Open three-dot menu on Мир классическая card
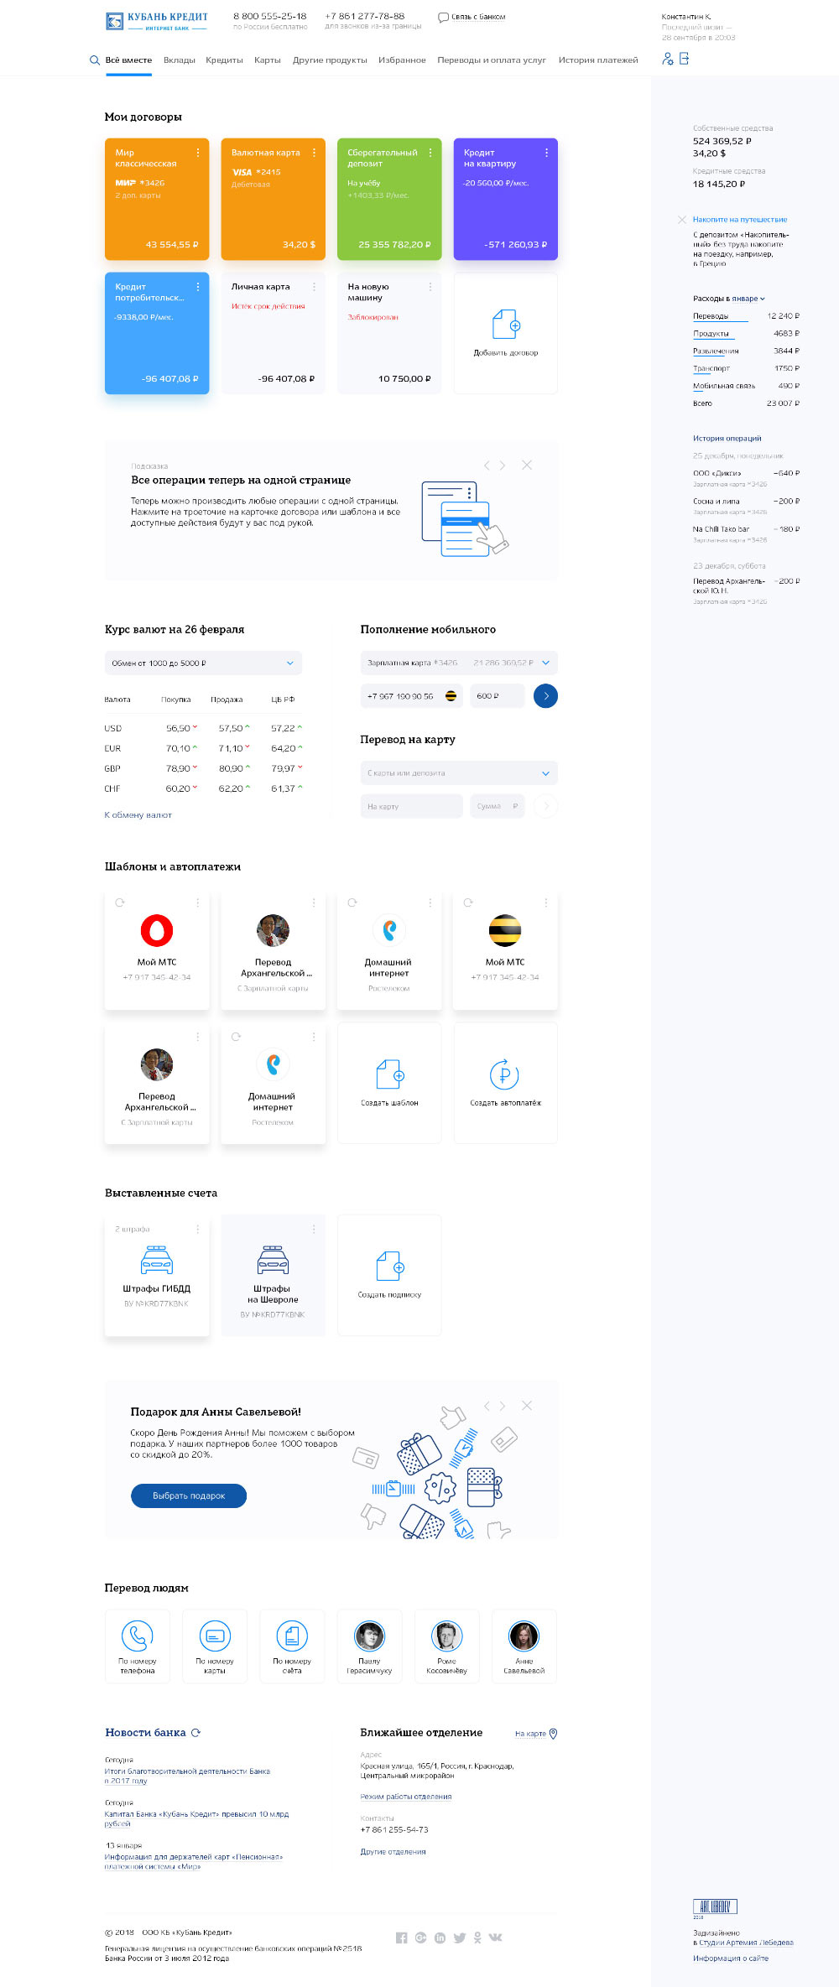The height and width of the screenshot is (1987, 839). pos(198,153)
